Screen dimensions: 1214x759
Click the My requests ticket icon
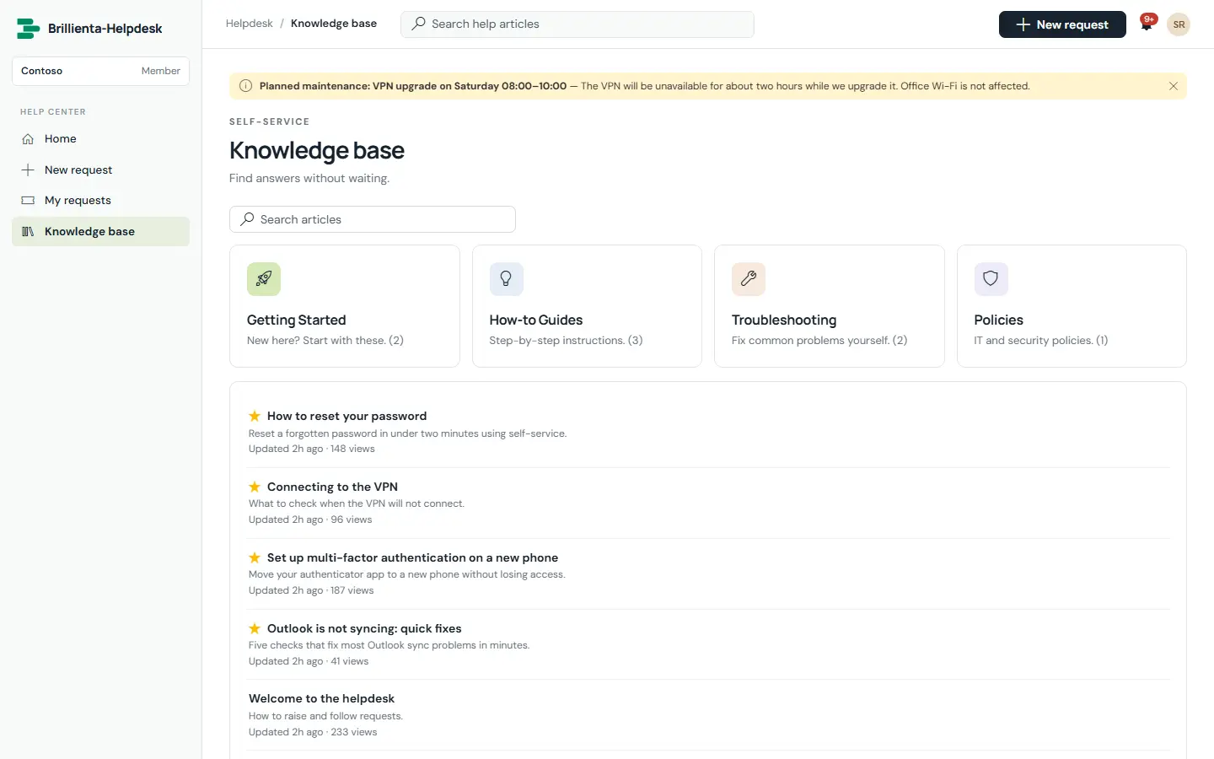click(28, 201)
